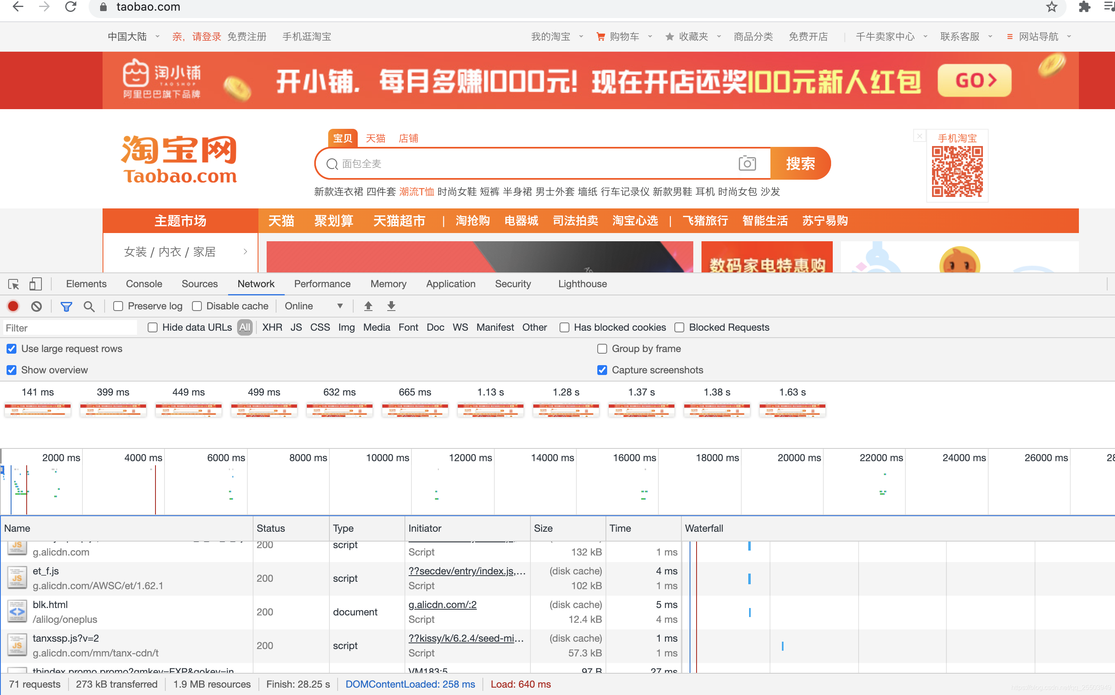Screen dimensions: 1115x695
Task: Click the 141ms screenshot thumbnail in overview
Action: [x=38, y=409]
